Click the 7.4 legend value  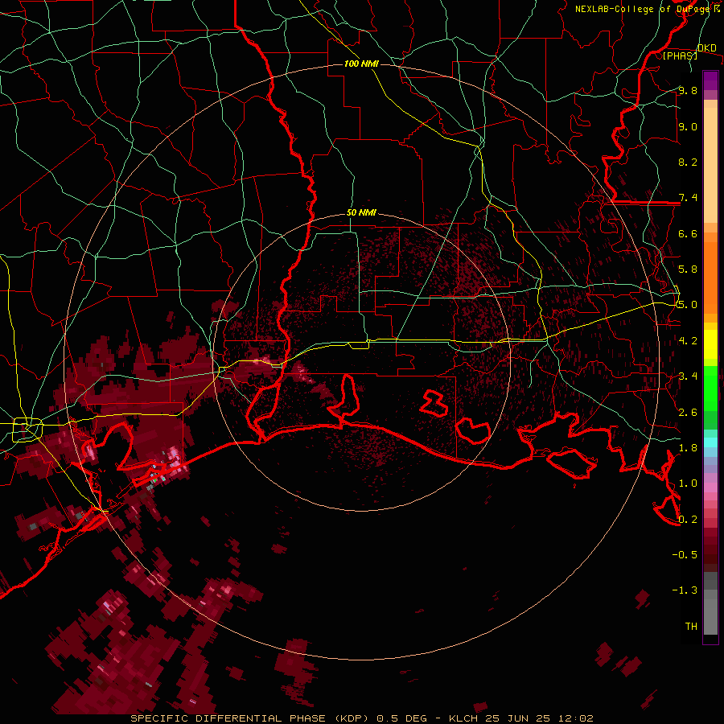tap(688, 198)
